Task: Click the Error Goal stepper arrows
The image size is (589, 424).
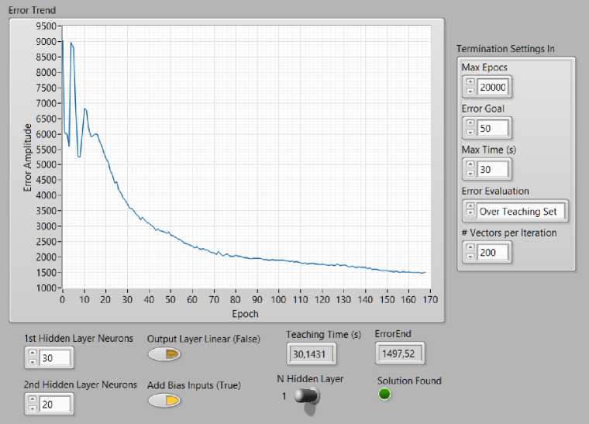Action: pyautogui.click(x=469, y=128)
